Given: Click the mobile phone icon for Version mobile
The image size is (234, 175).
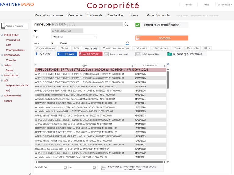Looking at the screenshot, I should pos(3,26).
